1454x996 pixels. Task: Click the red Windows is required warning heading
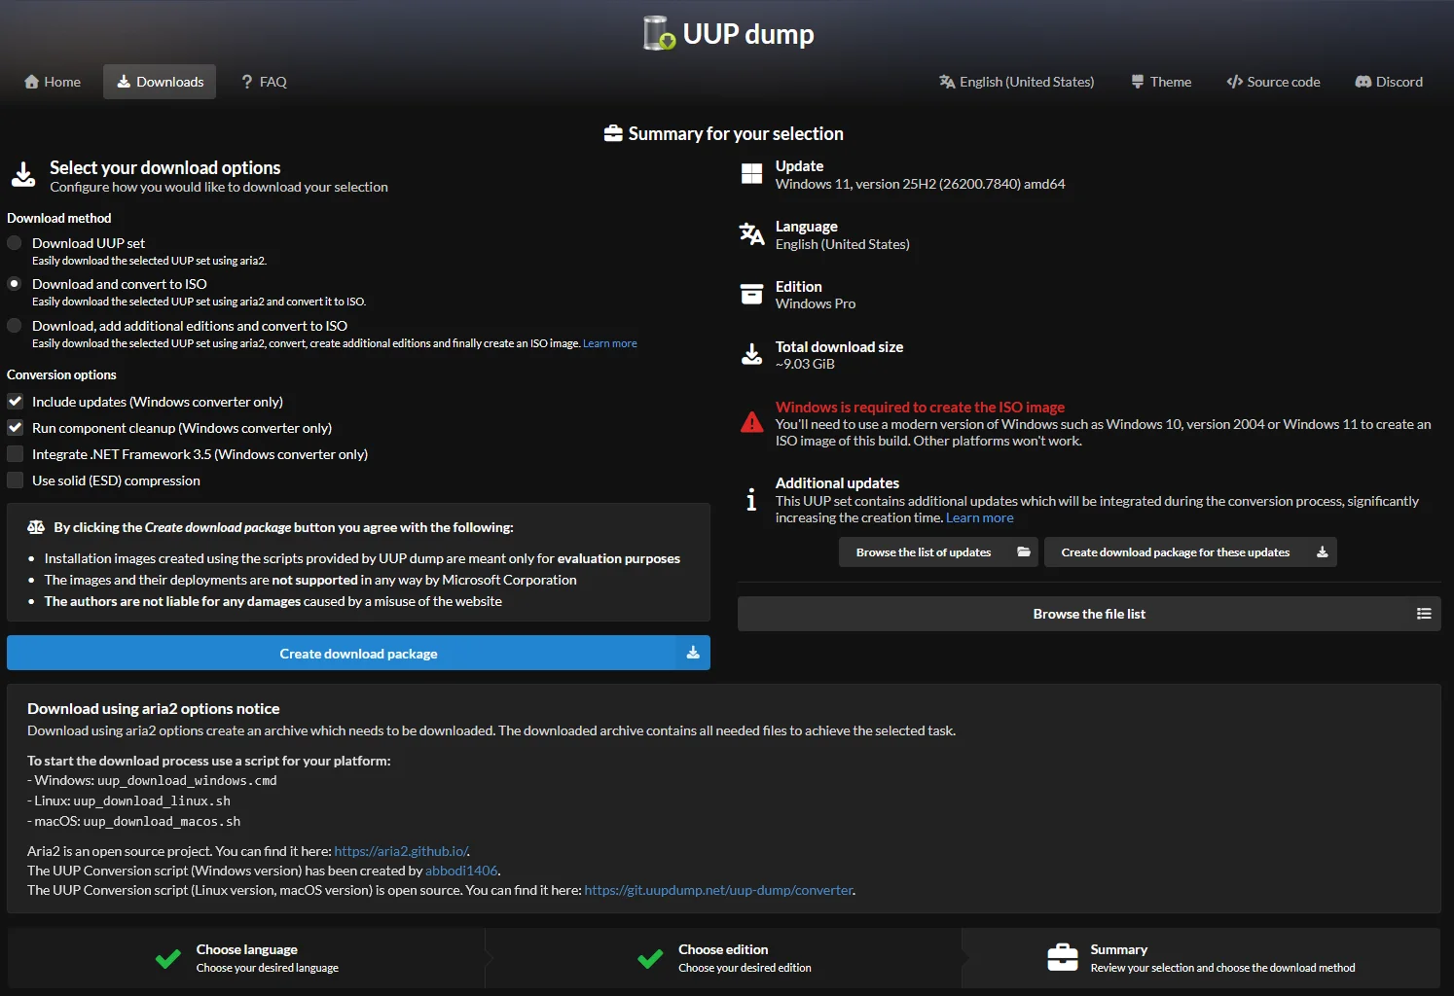click(920, 407)
